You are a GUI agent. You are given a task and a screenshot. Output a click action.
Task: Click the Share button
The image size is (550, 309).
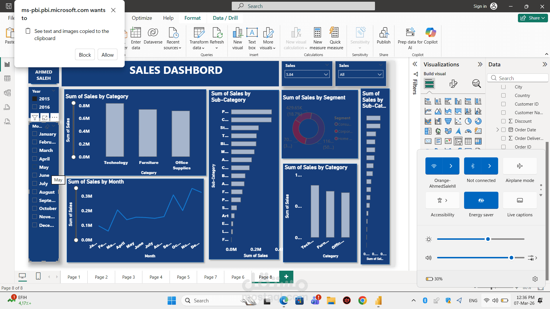click(x=533, y=18)
